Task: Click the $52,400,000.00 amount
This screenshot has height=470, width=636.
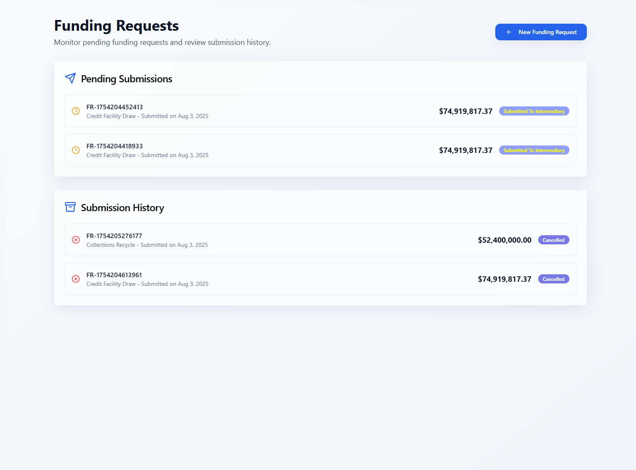Action: point(504,240)
